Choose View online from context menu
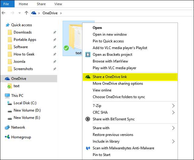This screenshot has height=160, width=194. [102, 90]
